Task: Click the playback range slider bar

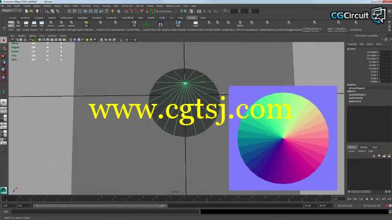Action: (100, 206)
